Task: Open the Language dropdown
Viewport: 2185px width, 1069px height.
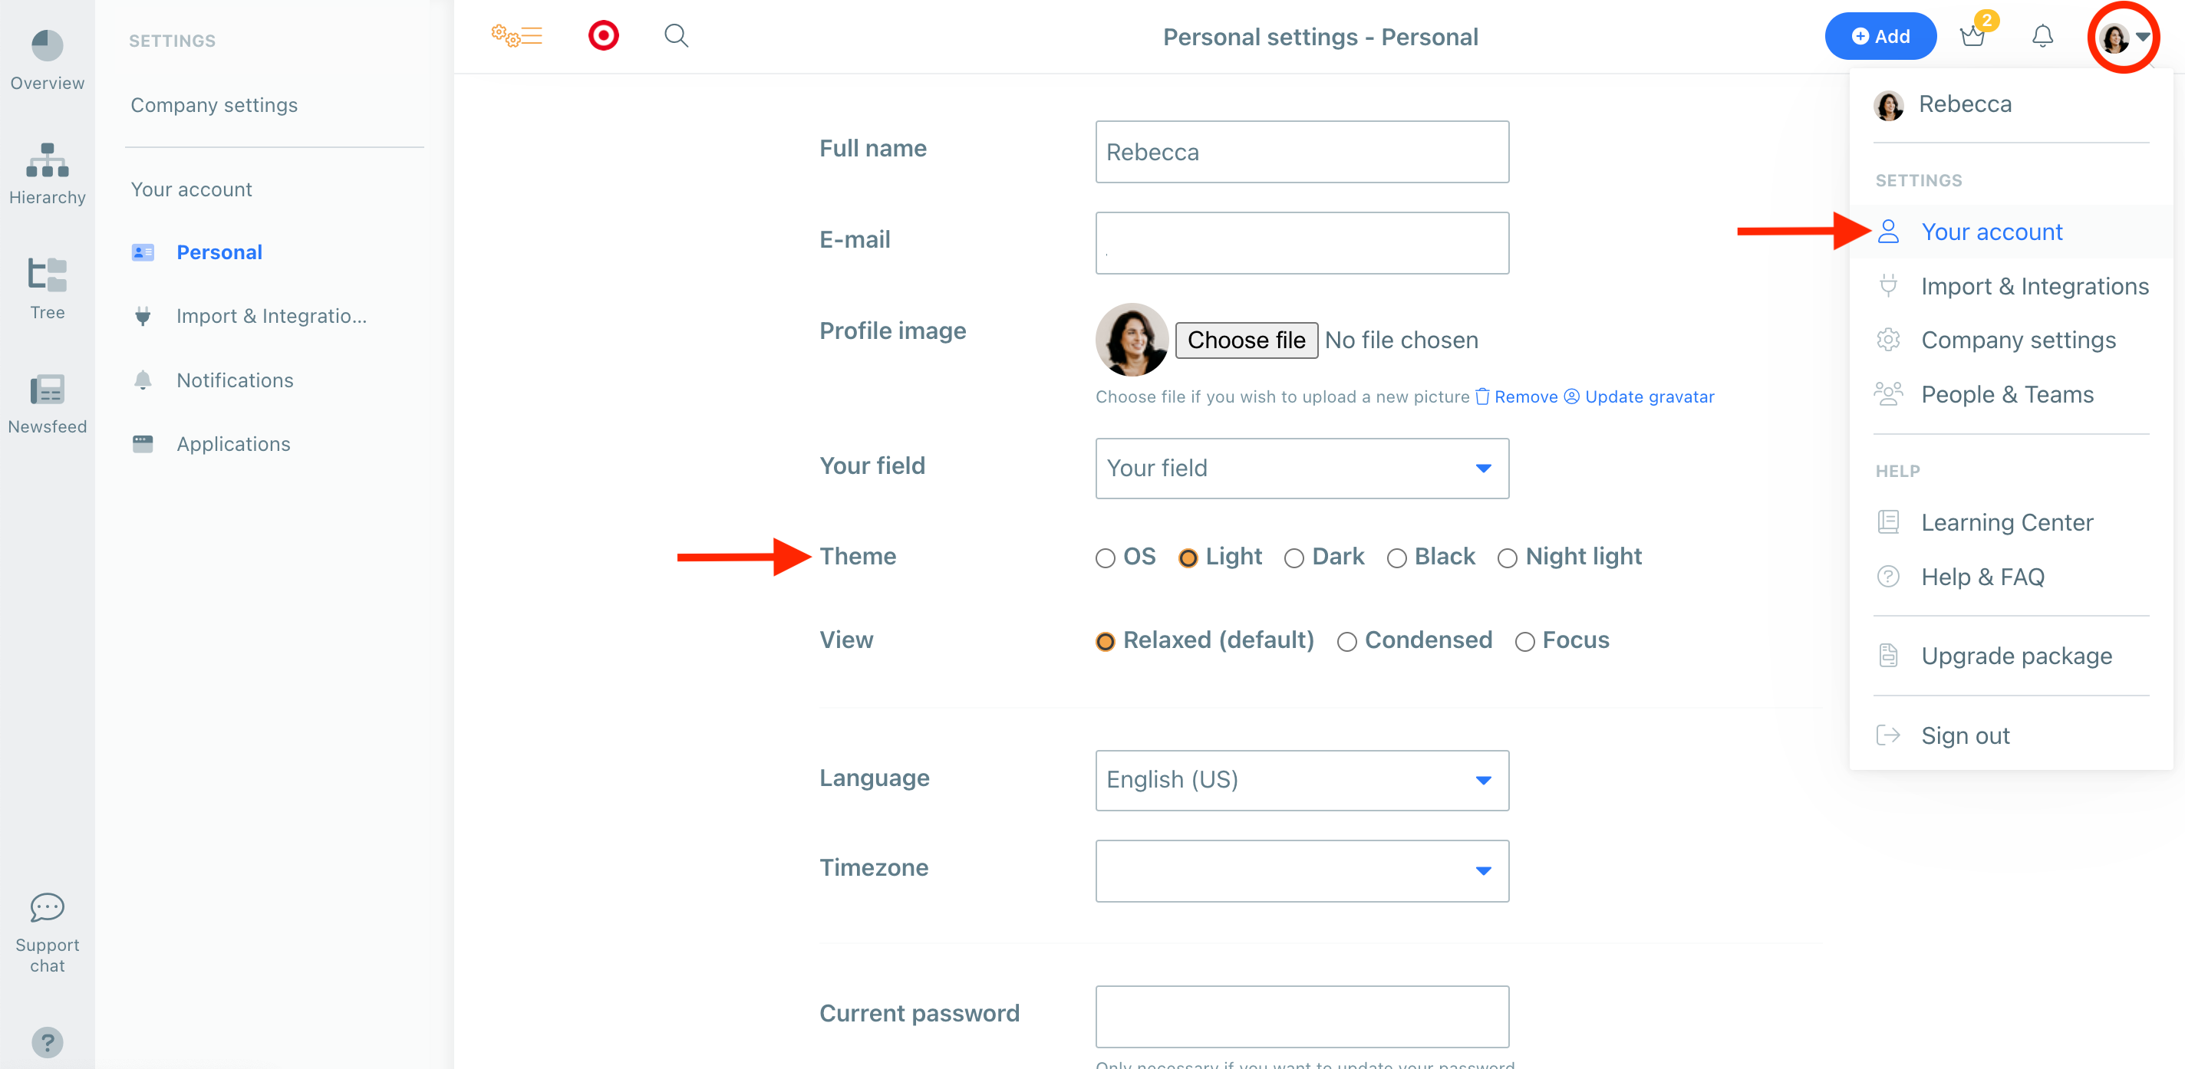Action: click(x=1301, y=780)
